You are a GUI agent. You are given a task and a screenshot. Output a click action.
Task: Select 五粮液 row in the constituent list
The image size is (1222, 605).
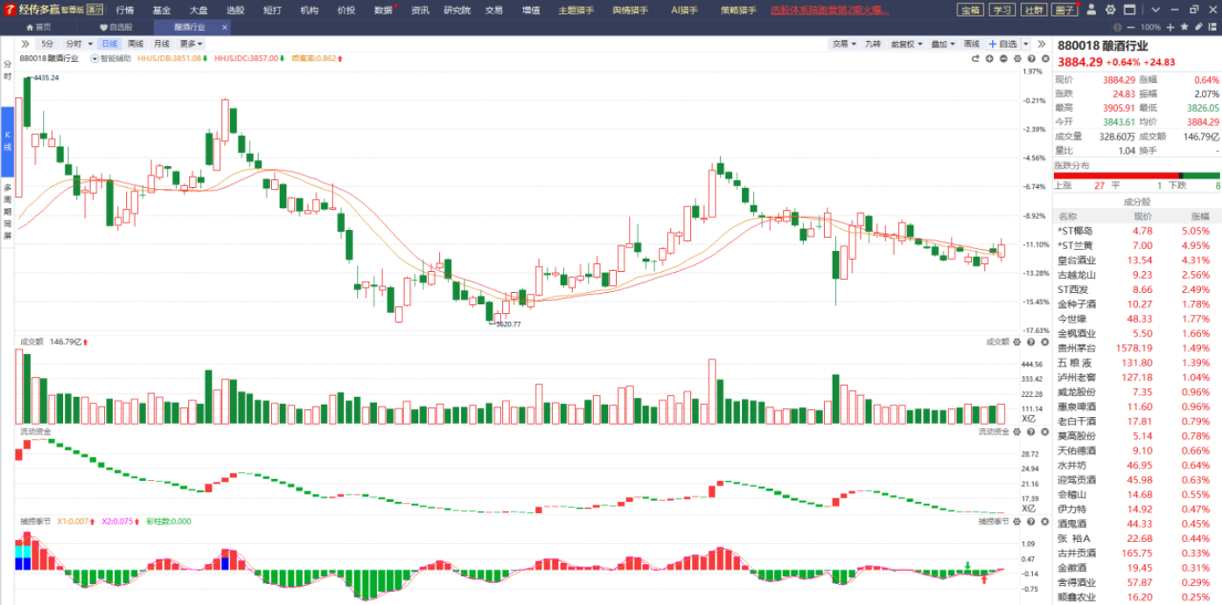pyautogui.click(x=1138, y=362)
